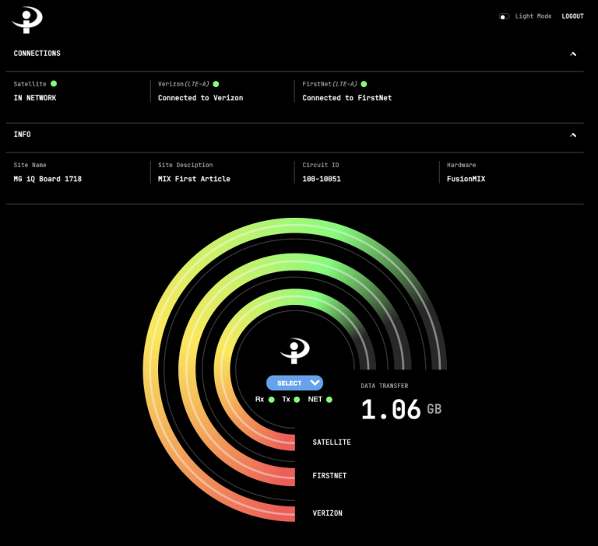Click the 'Site Name' field label
The image size is (598, 546).
click(x=30, y=165)
